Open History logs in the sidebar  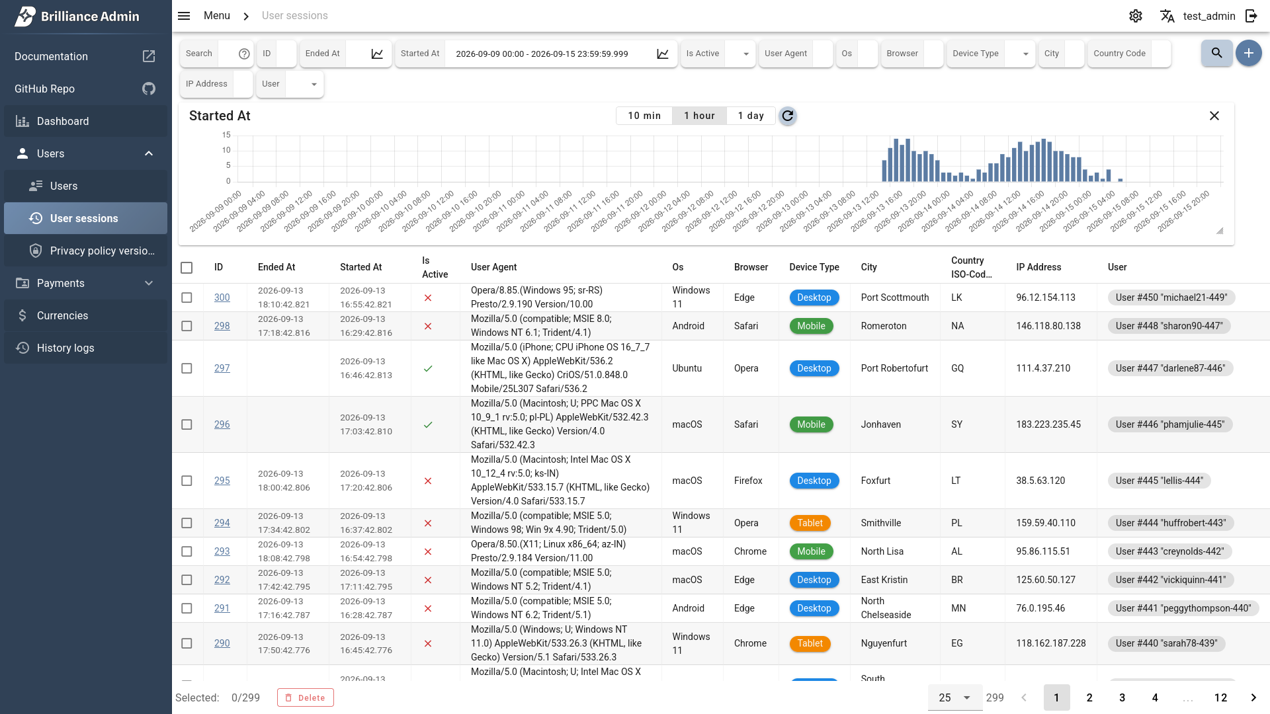coord(86,348)
